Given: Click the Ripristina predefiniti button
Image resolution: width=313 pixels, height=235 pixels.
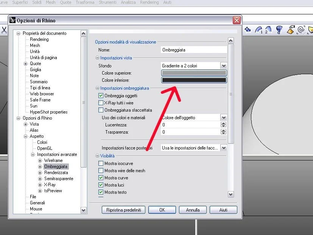Looking at the screenshot, I should click(123, 210).
